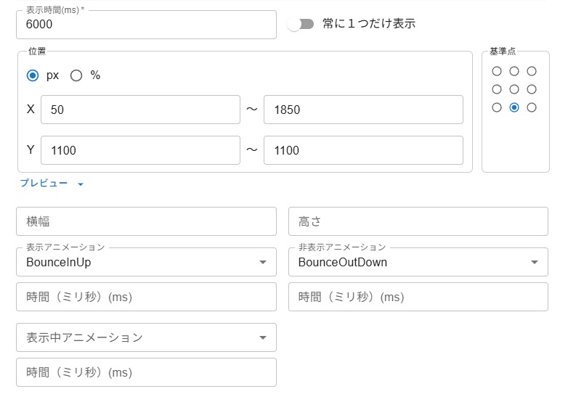Select the top-left 基準点 anchor radio
The height and width of the screenshot is (402, 568).
coord(497,71)
